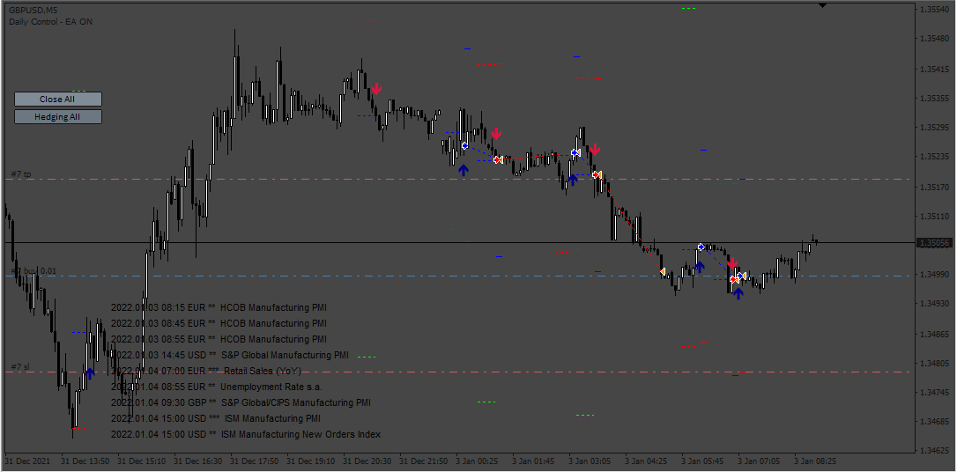Click the '3 Jan 07:05' time axis label
Screen dimensions: 957x472
coord(760,461)
